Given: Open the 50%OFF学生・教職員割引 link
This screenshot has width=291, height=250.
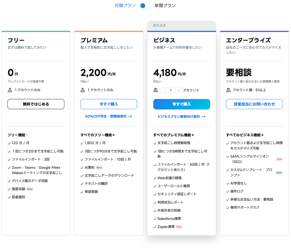Looking at the screenshot, I should pyautogui.click(x=109, y=116).
